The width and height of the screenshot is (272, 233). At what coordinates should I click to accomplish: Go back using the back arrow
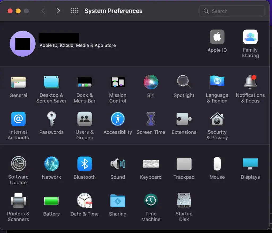[x=43, y=11]
